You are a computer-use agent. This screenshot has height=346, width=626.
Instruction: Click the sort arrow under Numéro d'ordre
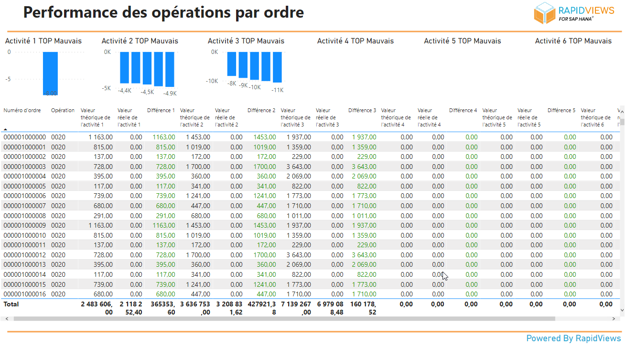pyautogui.click(x=6, y=129)
